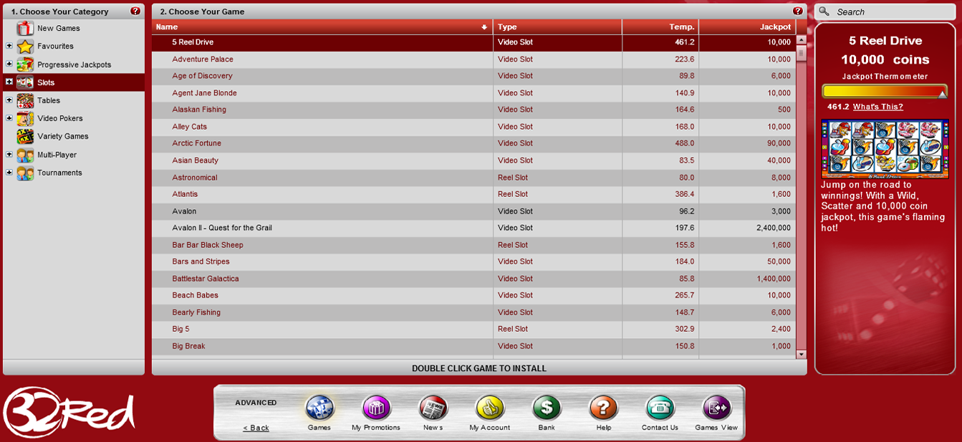
Task: Expand the Tournaments tree node
Action: point(9,172)
